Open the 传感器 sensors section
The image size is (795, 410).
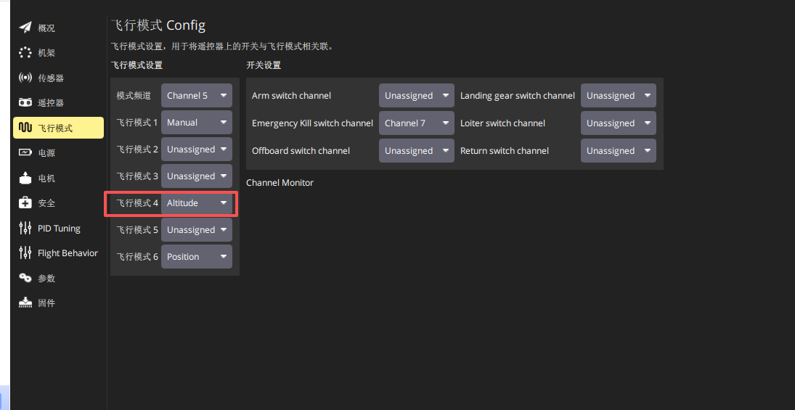pos(58,78)
